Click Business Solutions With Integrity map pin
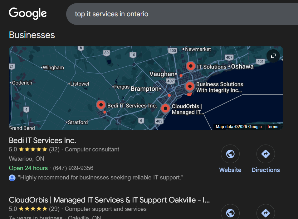The height and width of the screenshot is (219, 298). (190, 87)
